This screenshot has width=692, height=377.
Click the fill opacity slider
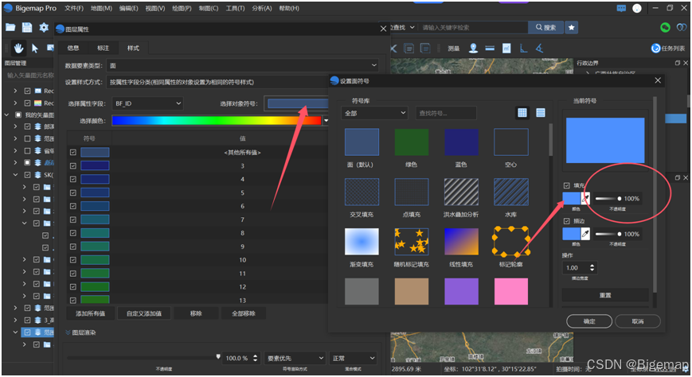click(x=608, y=198)
